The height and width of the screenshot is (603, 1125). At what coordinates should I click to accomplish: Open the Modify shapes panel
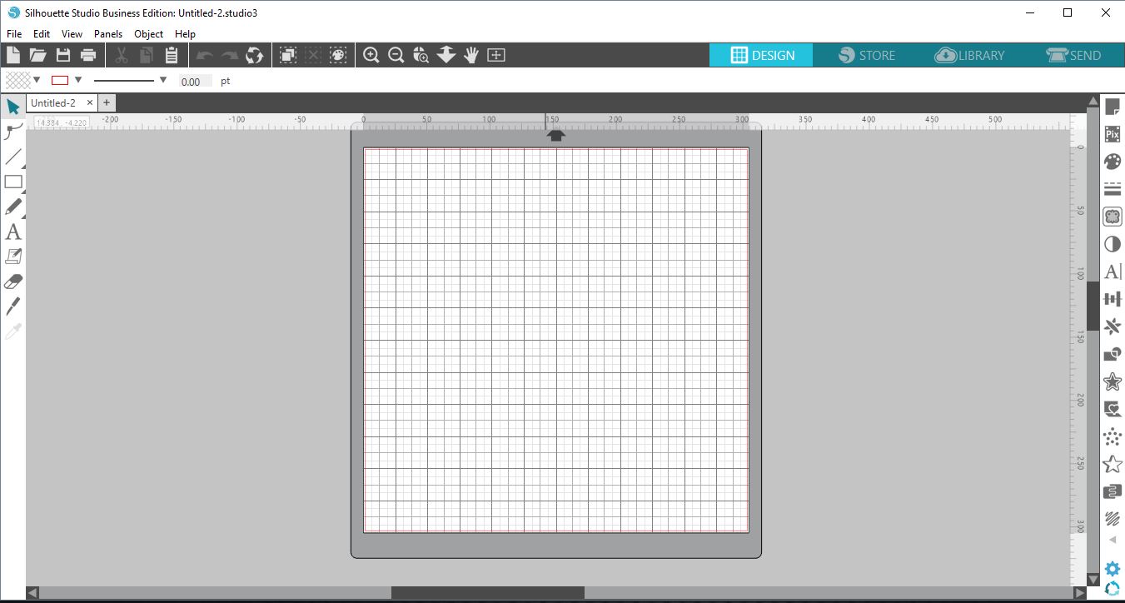(1112, 354)
